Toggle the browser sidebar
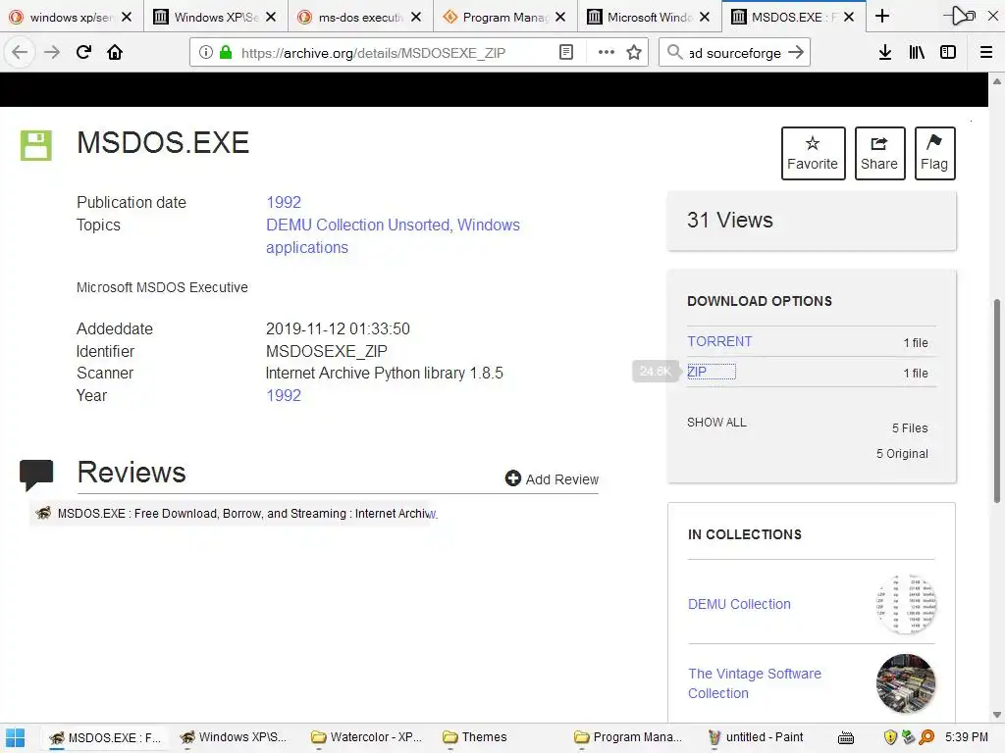Viewport: 1005px width, 753px height. pos(948,53)
